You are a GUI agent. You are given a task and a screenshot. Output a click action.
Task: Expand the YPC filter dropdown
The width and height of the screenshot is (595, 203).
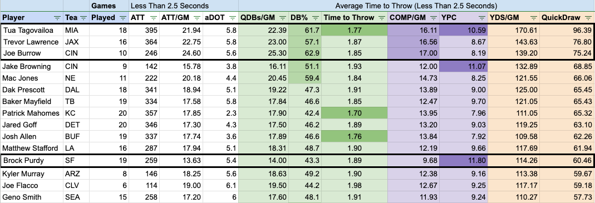481,17
